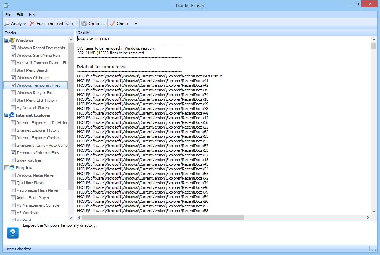This screenshot has height=255, width=380.
Task: Click the Options gear icon
Action: coord(84,24)
